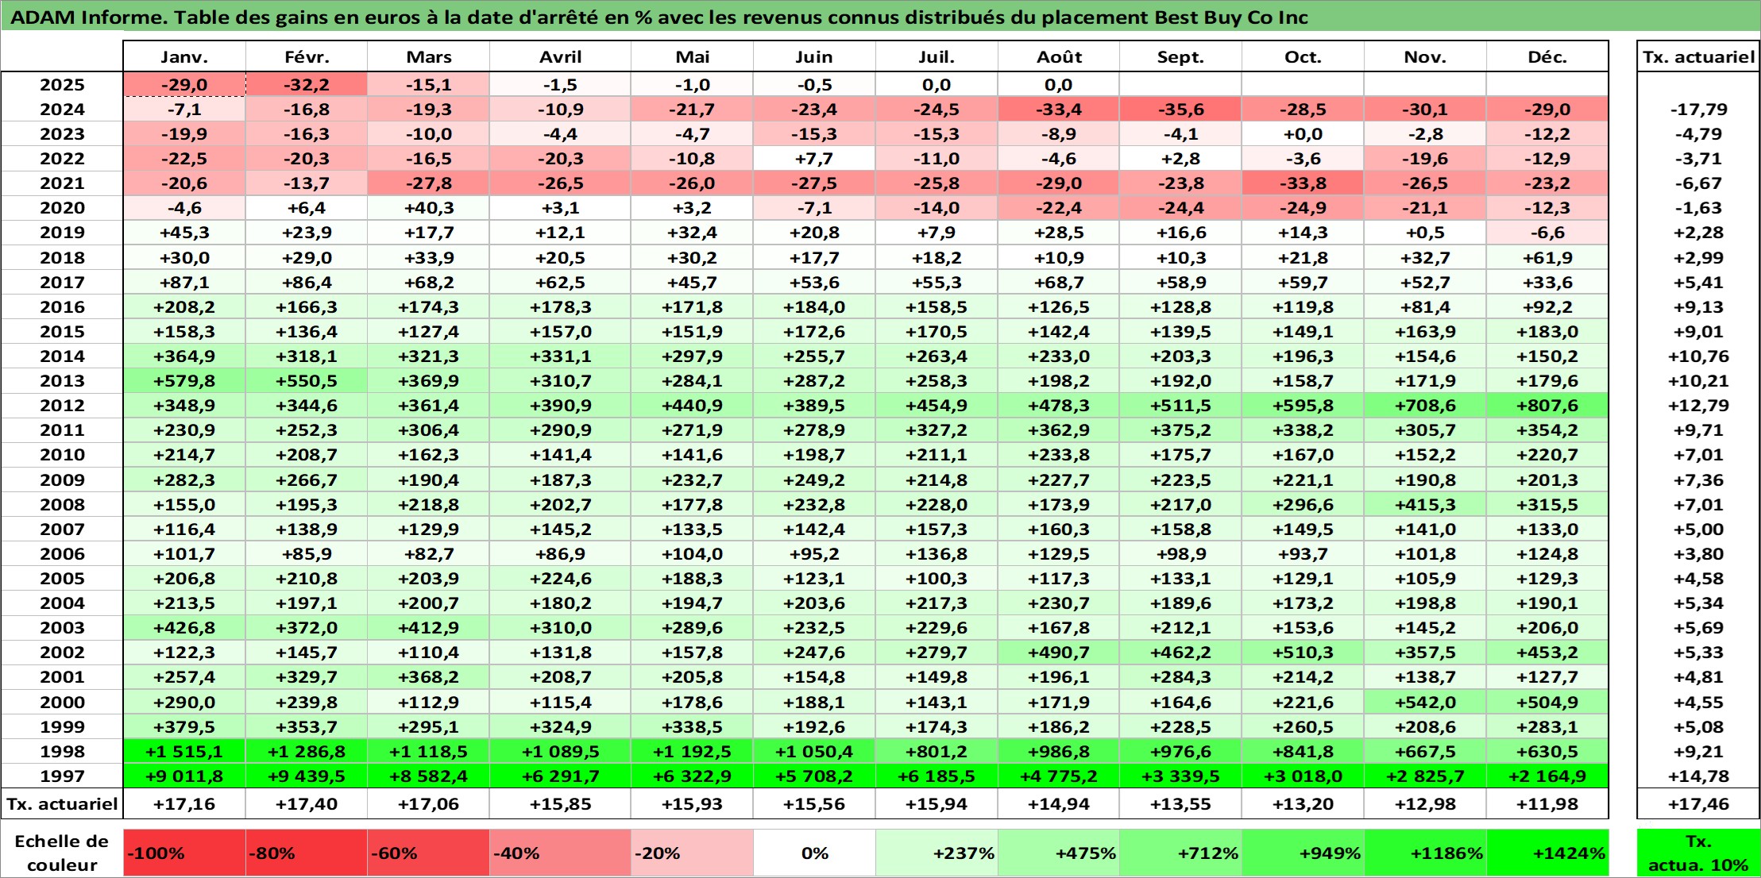Select cell +9 439,5 for February 1997
Viewport: 1761px width, 878px height.
tap(307, 776)
